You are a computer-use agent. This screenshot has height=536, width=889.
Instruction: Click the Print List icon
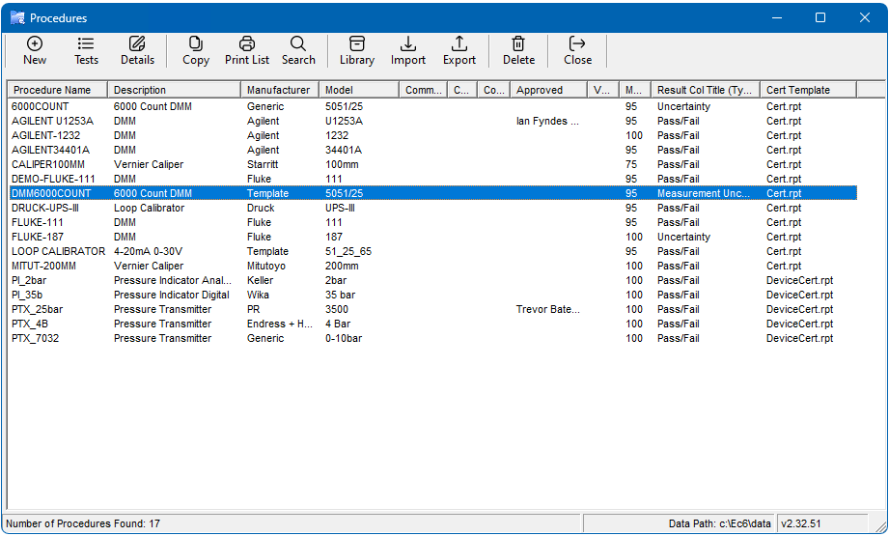pos(247,50)
